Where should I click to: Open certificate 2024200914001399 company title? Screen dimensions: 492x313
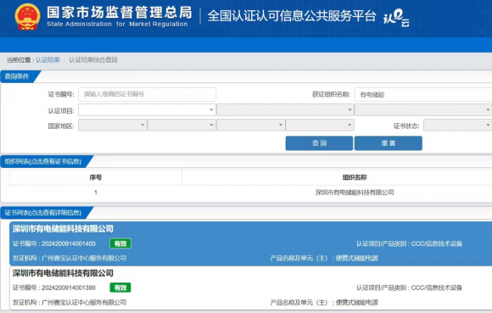click(x=63, y=273)
